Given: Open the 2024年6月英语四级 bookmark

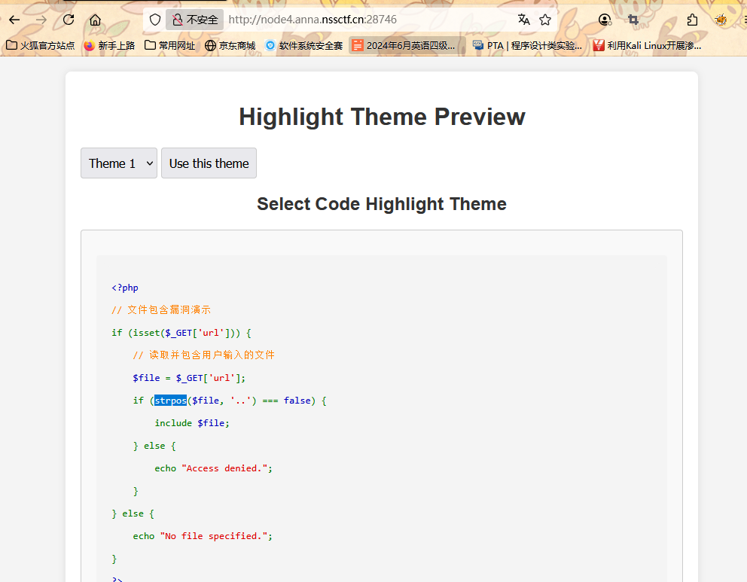Looking at the screenshot, I should point(404,46).
